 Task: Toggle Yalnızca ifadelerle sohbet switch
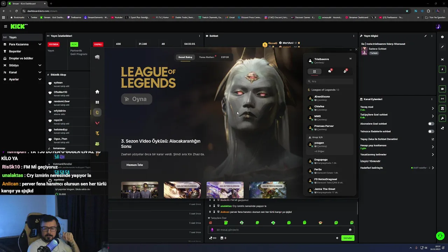[x=431, y=131]
